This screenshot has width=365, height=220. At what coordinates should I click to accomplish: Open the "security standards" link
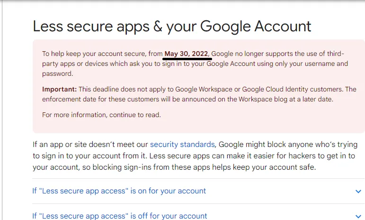182,144
